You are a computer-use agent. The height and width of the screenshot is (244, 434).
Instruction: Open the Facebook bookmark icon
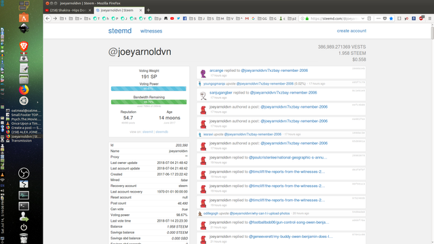(x=184, y=18)
